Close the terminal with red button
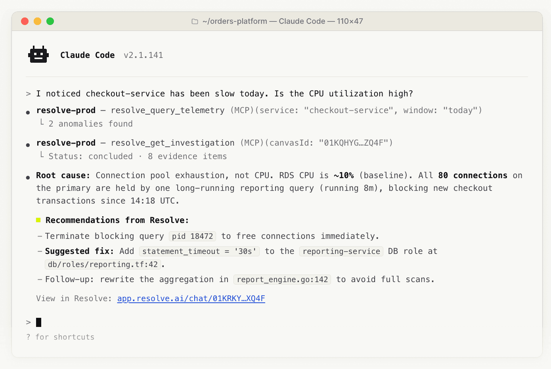This screenshot has height=369, width=551. click(x=25, y=21)
